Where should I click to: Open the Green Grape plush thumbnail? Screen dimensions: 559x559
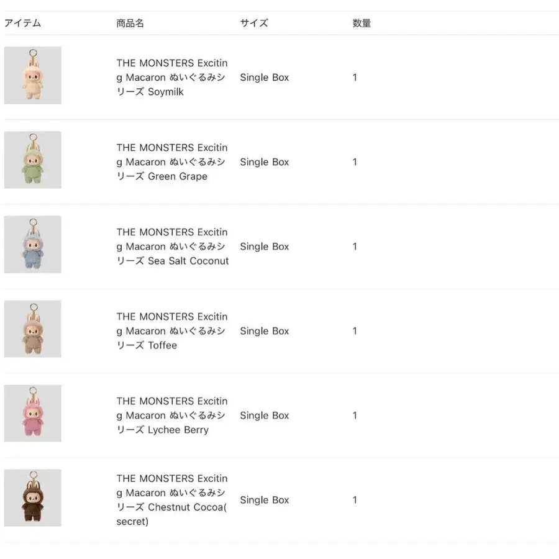click(x=32, y=160)
